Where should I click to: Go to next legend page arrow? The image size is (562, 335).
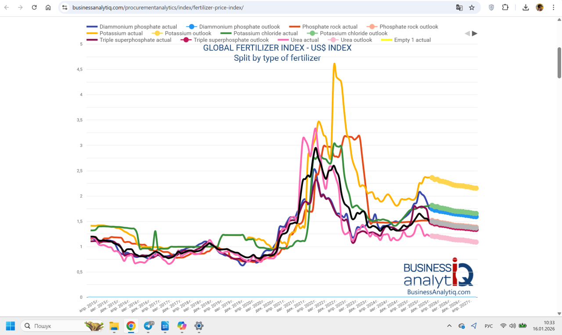click(475, 33)
